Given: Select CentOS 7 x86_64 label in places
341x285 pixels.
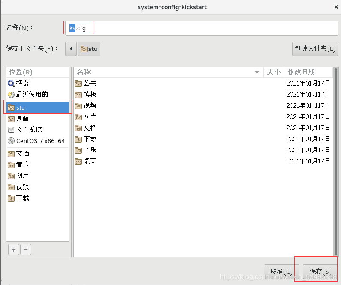Looking at the screenshot, I should click(40, 141).
